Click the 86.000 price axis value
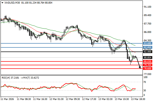This screenshot has width=153, height=102. point(147,32)
